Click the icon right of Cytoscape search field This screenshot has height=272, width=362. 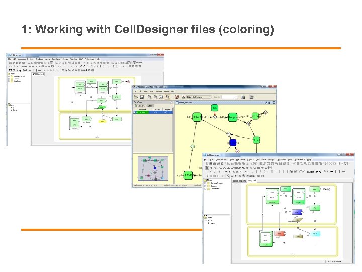pos(243,97)
